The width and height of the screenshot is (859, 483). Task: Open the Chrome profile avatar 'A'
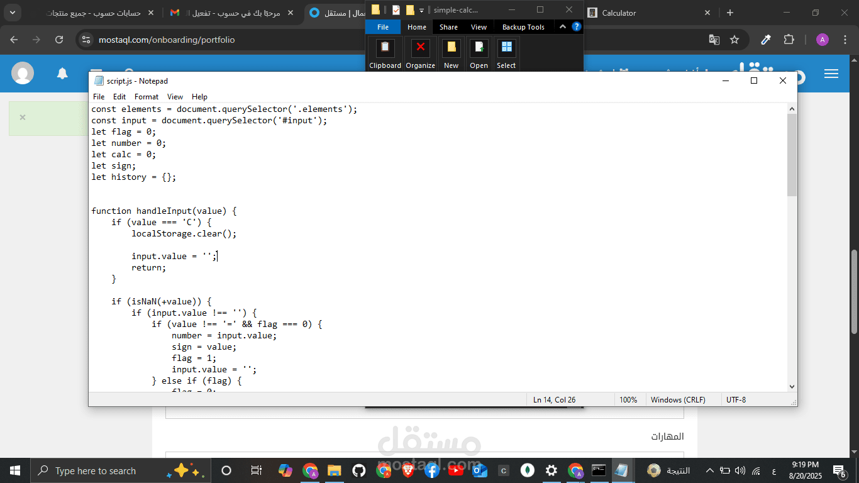click(822, 40)
